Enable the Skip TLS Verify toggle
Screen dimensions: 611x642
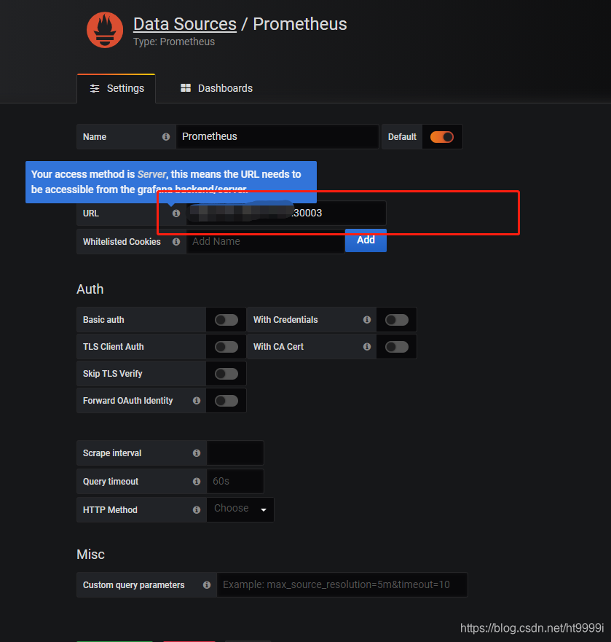point(226,374)
